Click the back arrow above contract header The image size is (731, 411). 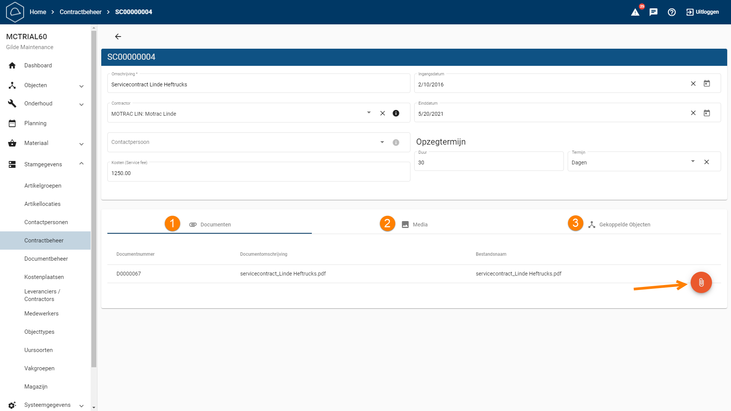pyautogui.click(x=118, y=37)
